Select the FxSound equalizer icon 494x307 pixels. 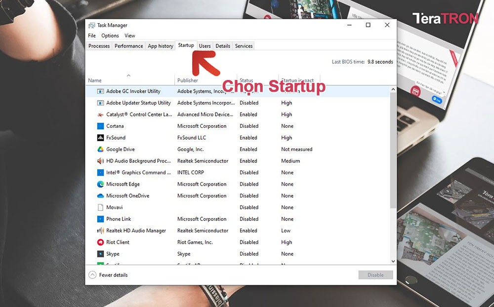[100, 138]
